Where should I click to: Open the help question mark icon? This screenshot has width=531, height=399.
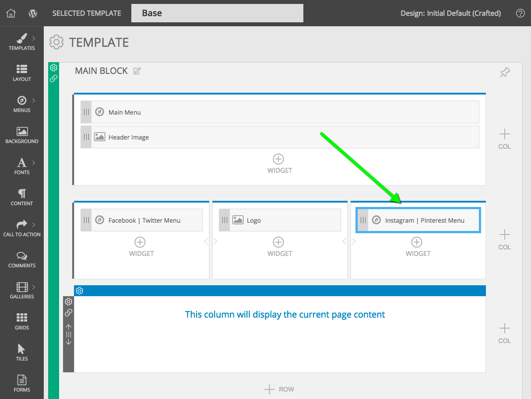[x=520, y=13]
